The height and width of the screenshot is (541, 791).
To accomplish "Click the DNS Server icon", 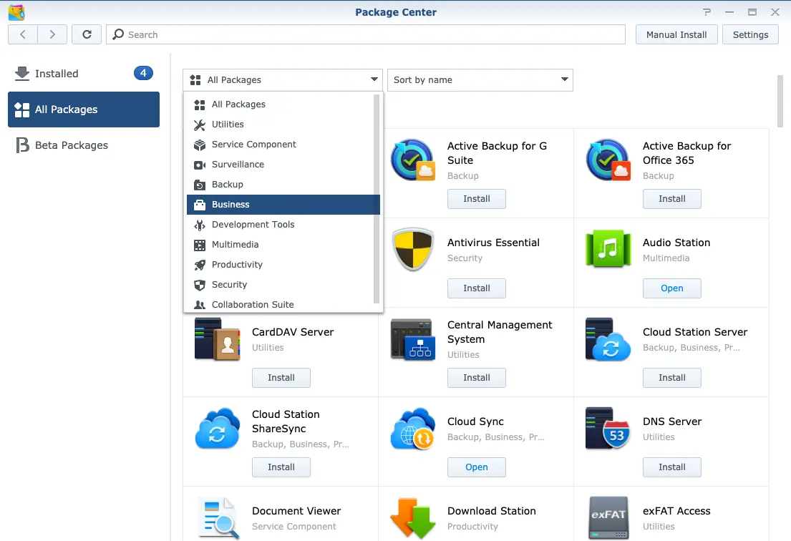I will (x=608, y=428).
